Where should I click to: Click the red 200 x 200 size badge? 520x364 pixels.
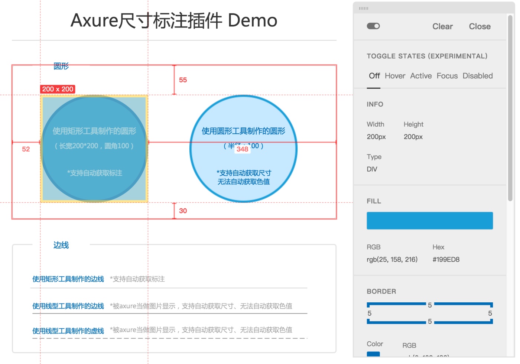(x=58, y=89)
